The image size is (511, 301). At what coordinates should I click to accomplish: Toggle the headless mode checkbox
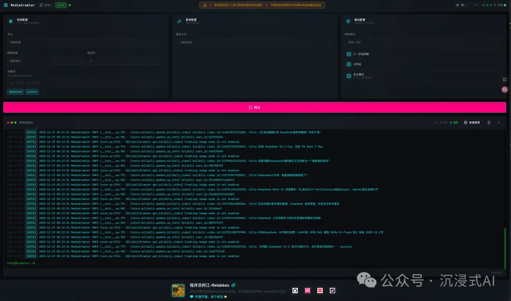click(x=349, y=76)
